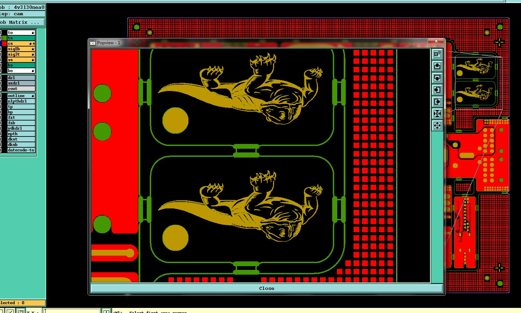The width and height of the screenshot is (521, 313).
Task: Select the bs layer row
Action: pyautogui.click(x=21, y=65)
